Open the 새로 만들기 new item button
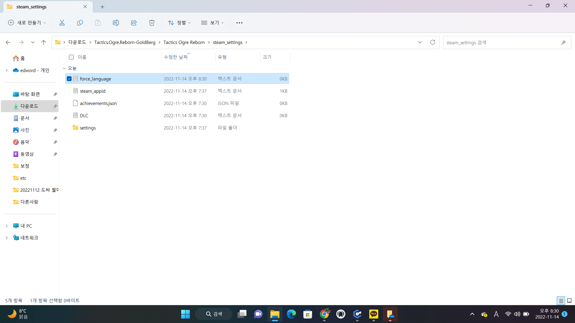This screenshot has height=323, width=575. tap(27, 23)
